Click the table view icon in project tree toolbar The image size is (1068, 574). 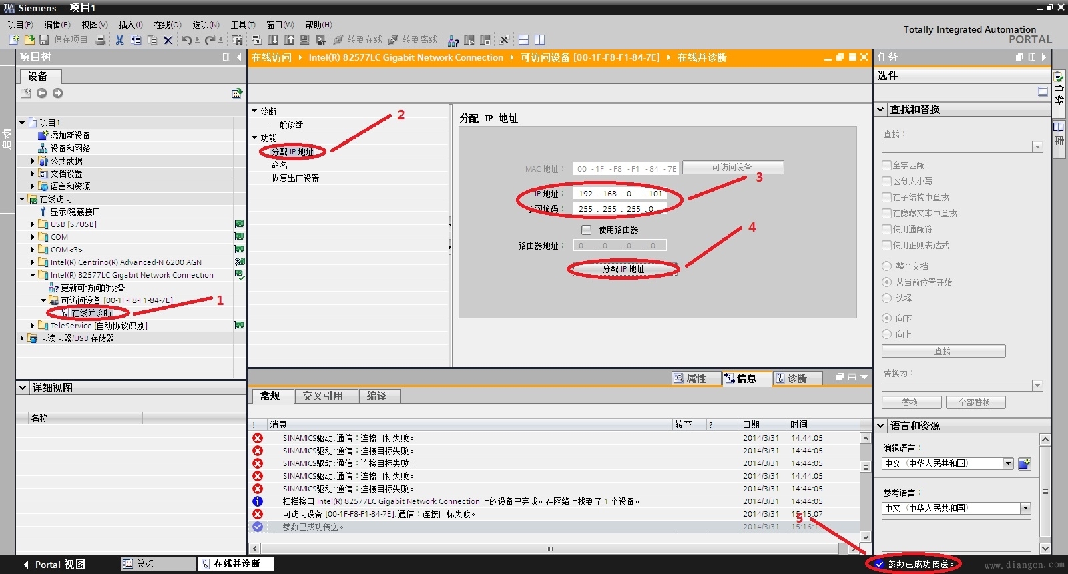(x=236, y=93)
